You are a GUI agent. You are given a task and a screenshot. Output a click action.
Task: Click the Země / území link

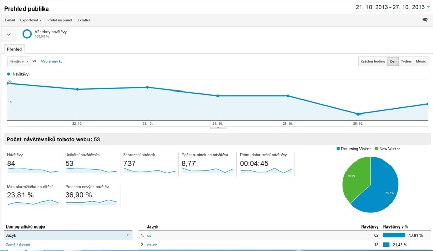(18, 245)
